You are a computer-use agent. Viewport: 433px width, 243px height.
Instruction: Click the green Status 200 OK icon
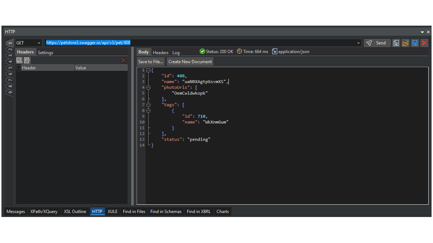pos(202,52)
